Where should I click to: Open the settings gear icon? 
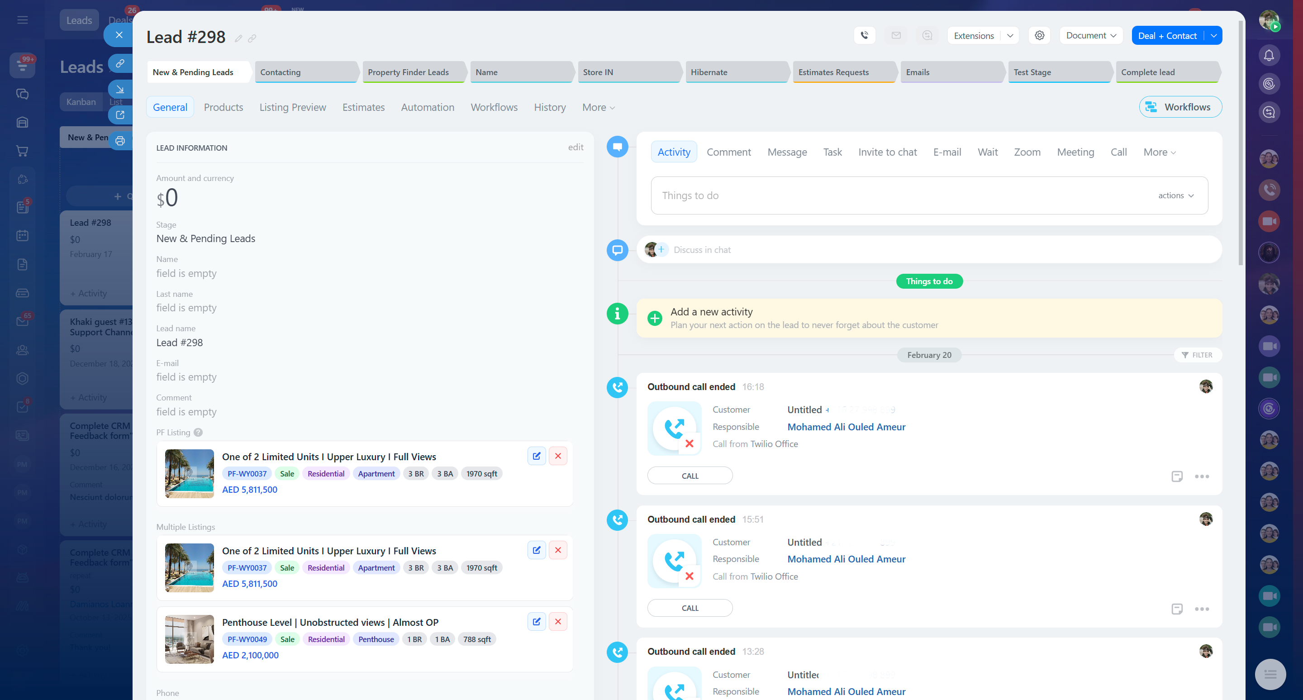(x=1040, y=35)
